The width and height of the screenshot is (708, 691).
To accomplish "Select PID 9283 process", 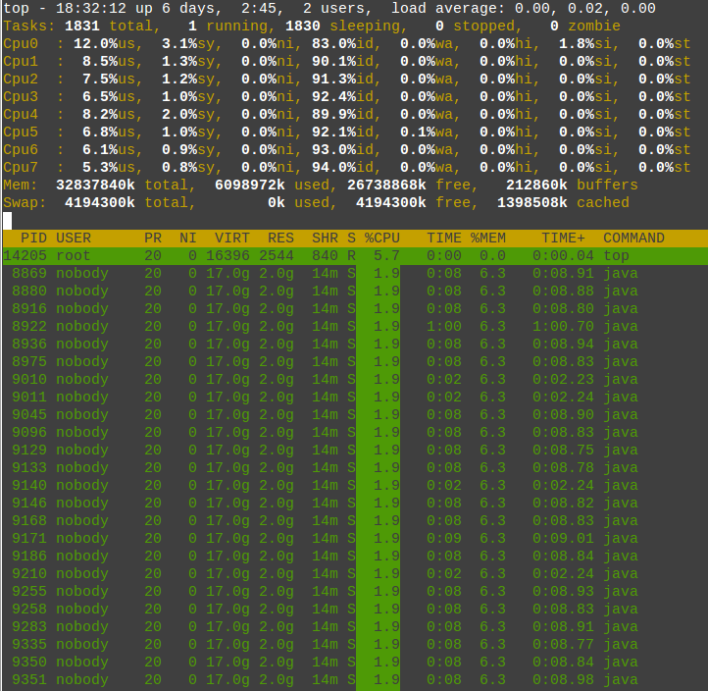I will (x=354, y=626).
